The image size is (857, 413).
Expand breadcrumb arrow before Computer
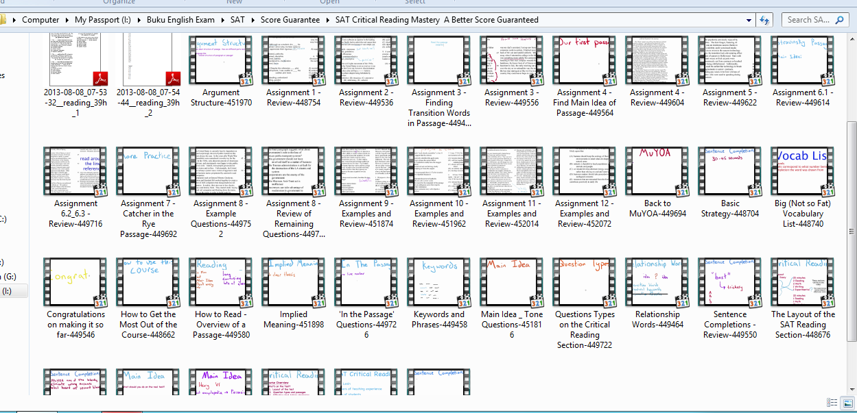click(x=16, y=20)
